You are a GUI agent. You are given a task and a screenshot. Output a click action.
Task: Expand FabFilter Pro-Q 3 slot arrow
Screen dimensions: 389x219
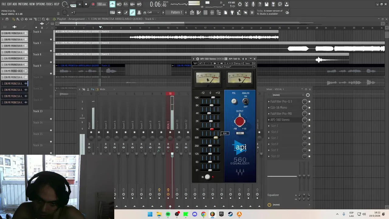[x=269, y=101]
